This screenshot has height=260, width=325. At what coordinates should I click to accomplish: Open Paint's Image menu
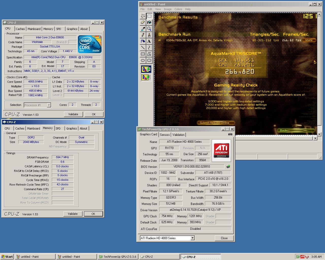click(168, 9)
